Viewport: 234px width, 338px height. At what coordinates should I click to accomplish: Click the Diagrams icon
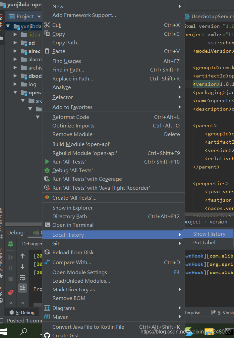click(x=47, y=308)
